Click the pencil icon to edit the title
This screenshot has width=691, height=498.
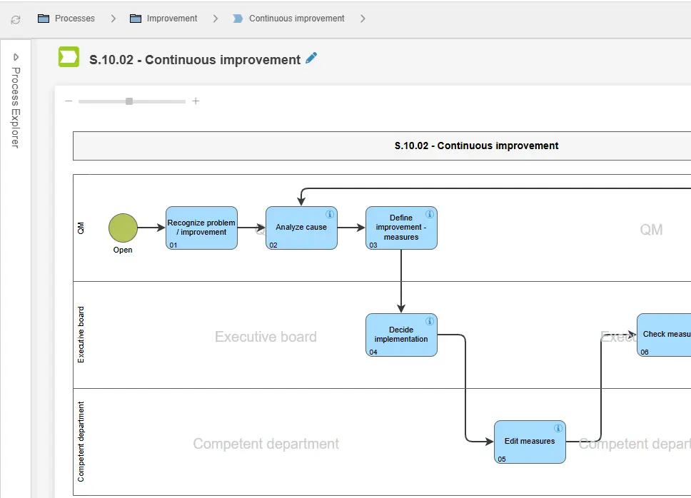point(311,59)
